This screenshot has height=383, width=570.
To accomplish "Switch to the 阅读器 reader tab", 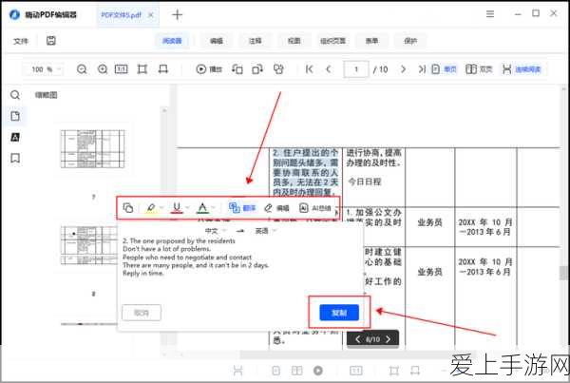I will 172,41.
